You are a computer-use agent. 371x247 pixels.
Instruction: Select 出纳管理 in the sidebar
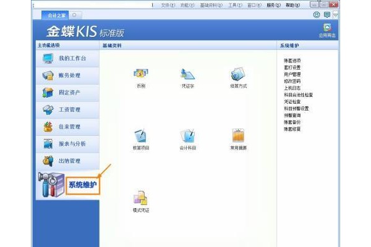pyautogui.click(x=67, y=161)
